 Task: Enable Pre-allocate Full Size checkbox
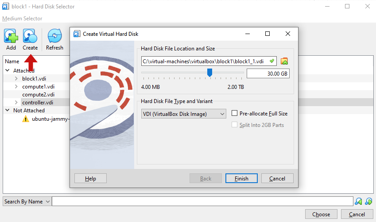(235, 114)
